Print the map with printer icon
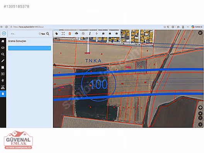The width and height of the screenshot is (204, 153). coord(76,34)
